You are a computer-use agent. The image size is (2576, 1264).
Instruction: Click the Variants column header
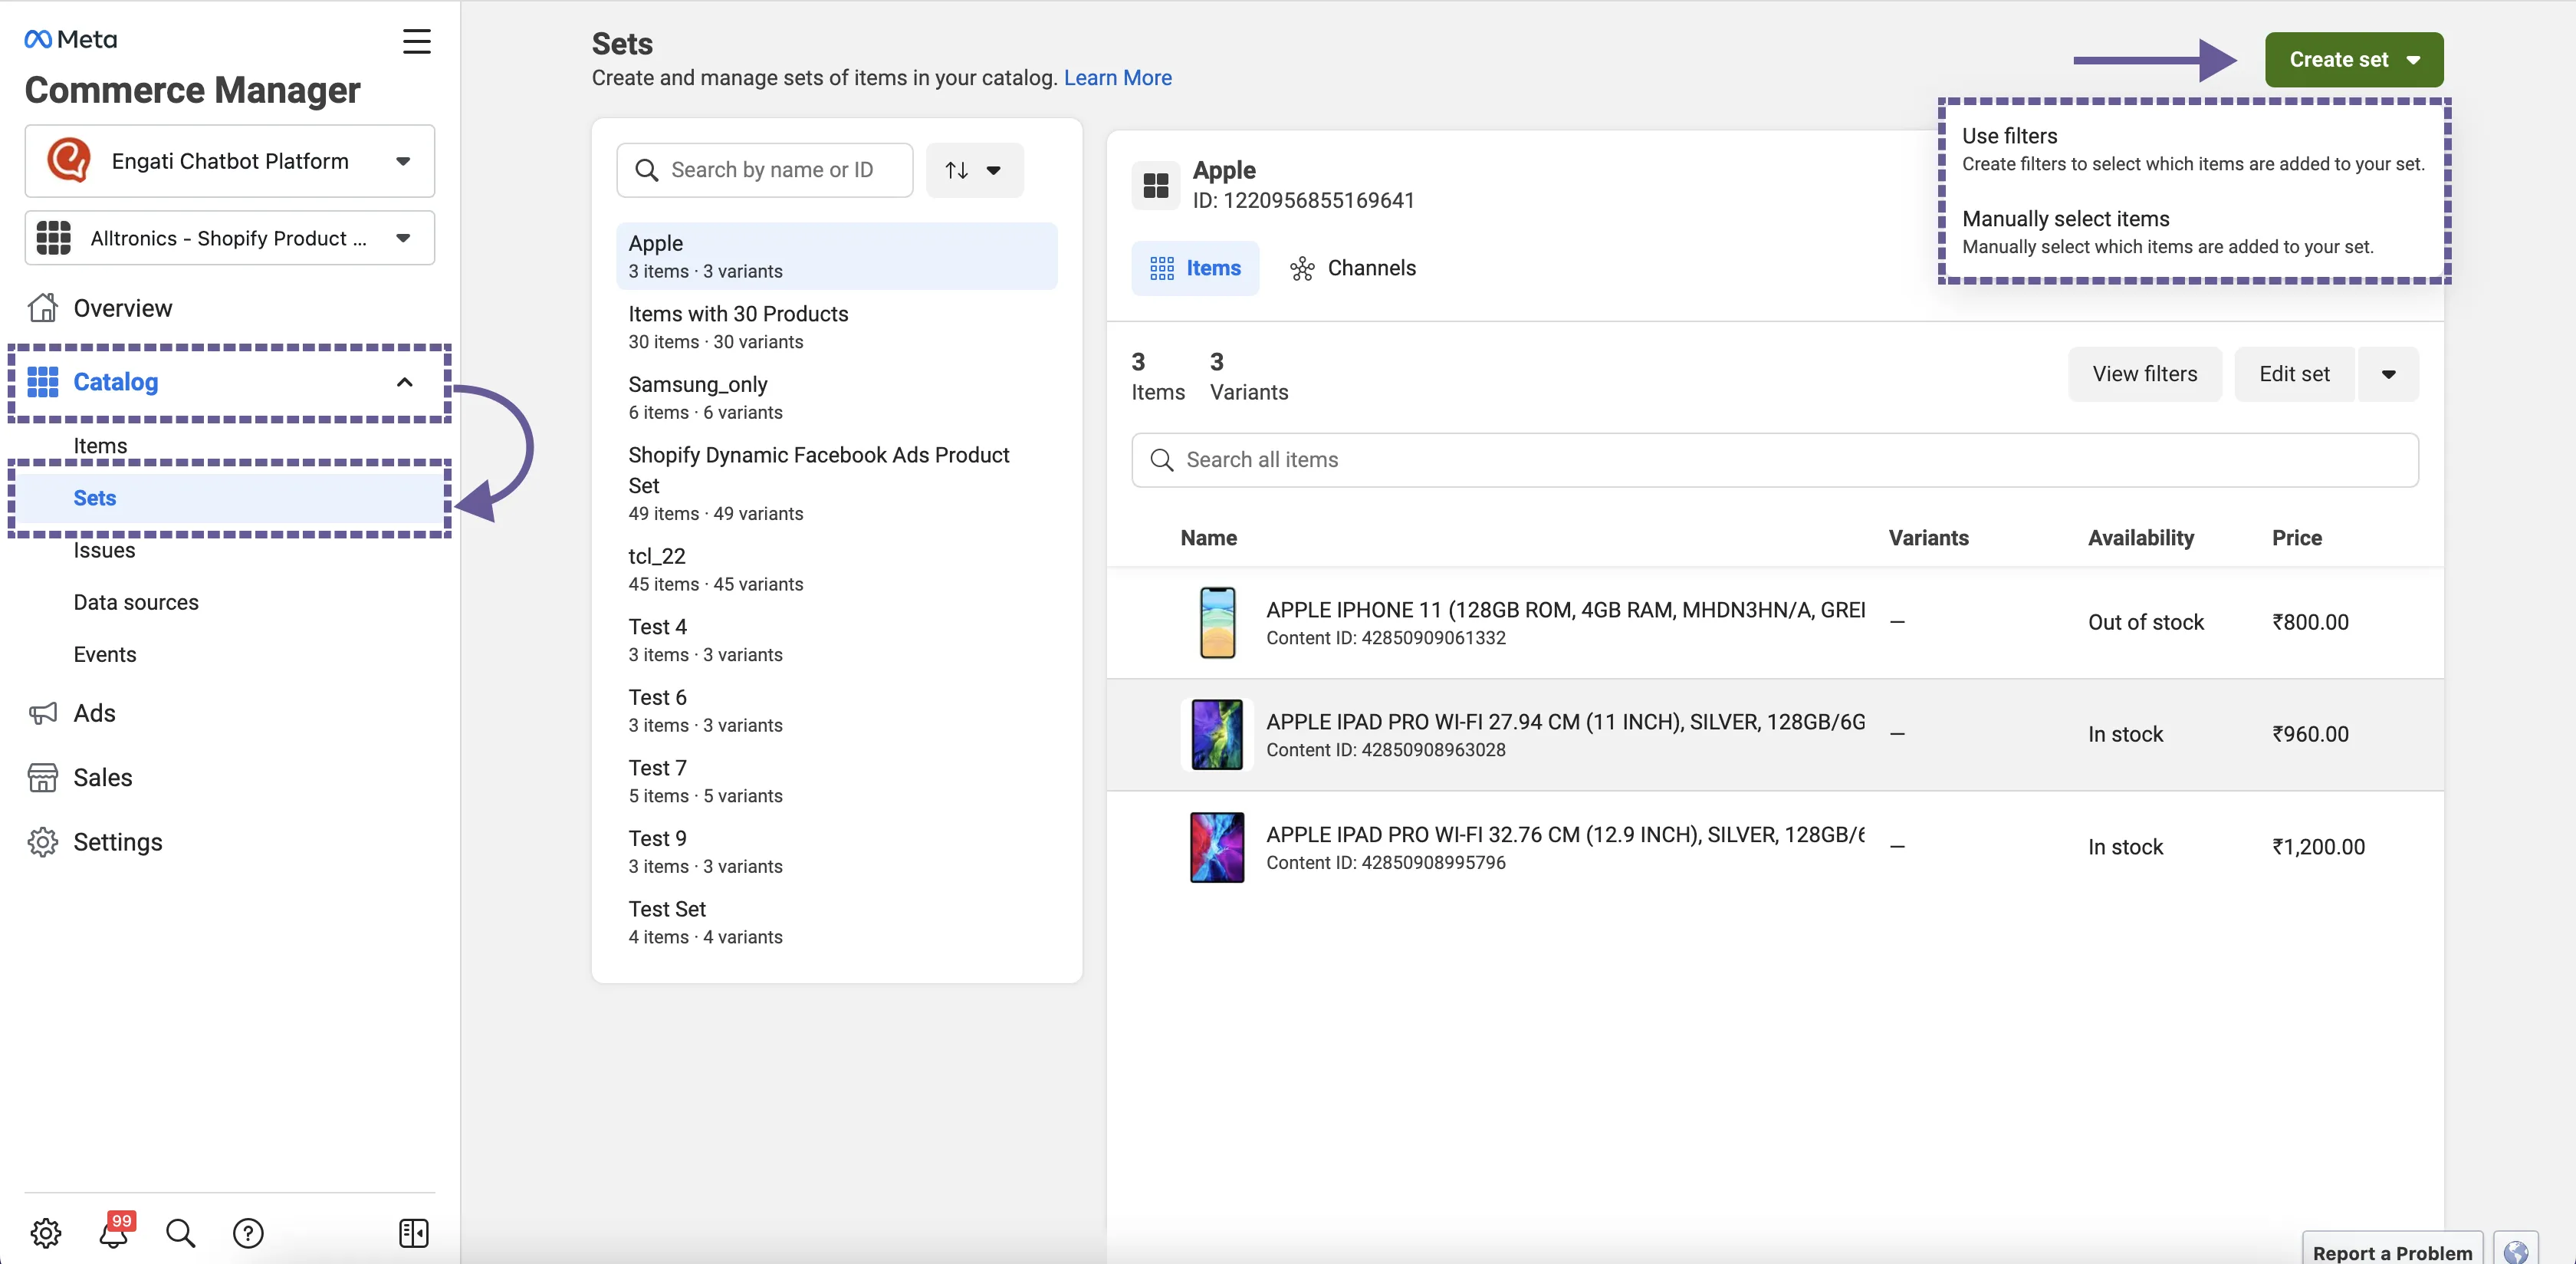[1928, 538]
